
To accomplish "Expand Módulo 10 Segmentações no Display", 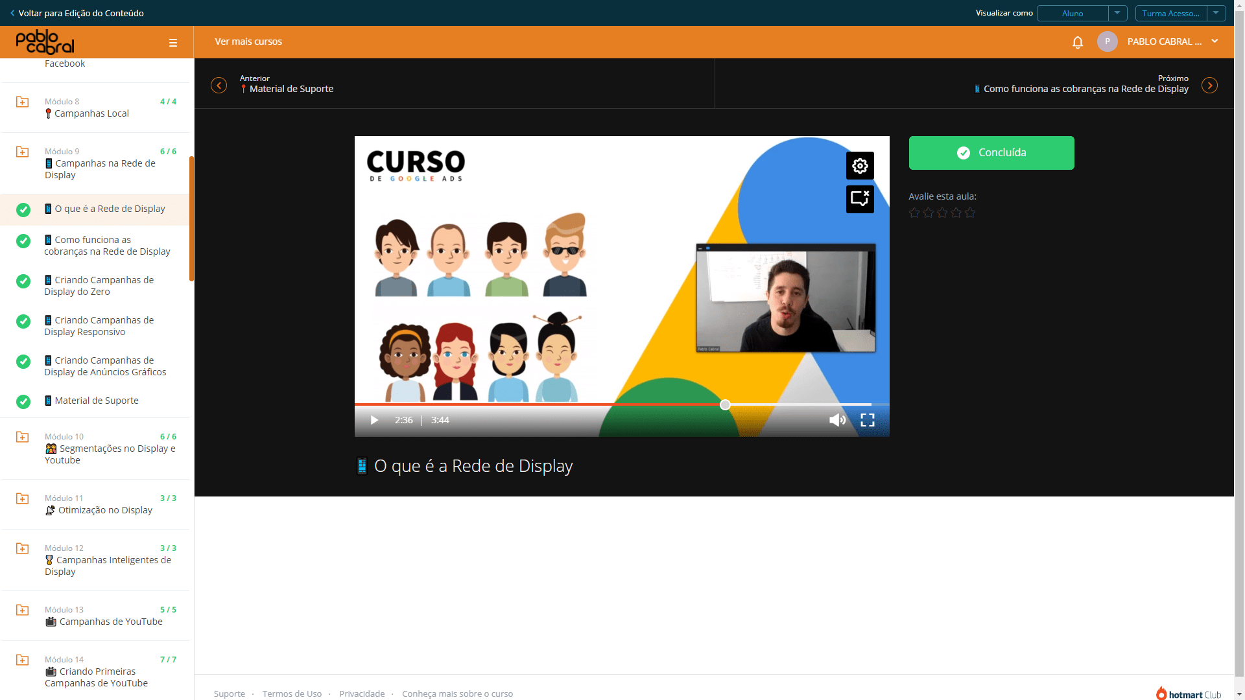I will pyautogui.click(x=97, y=449).
